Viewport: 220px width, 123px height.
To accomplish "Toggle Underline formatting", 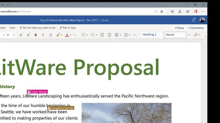I will tap(51, 35).
